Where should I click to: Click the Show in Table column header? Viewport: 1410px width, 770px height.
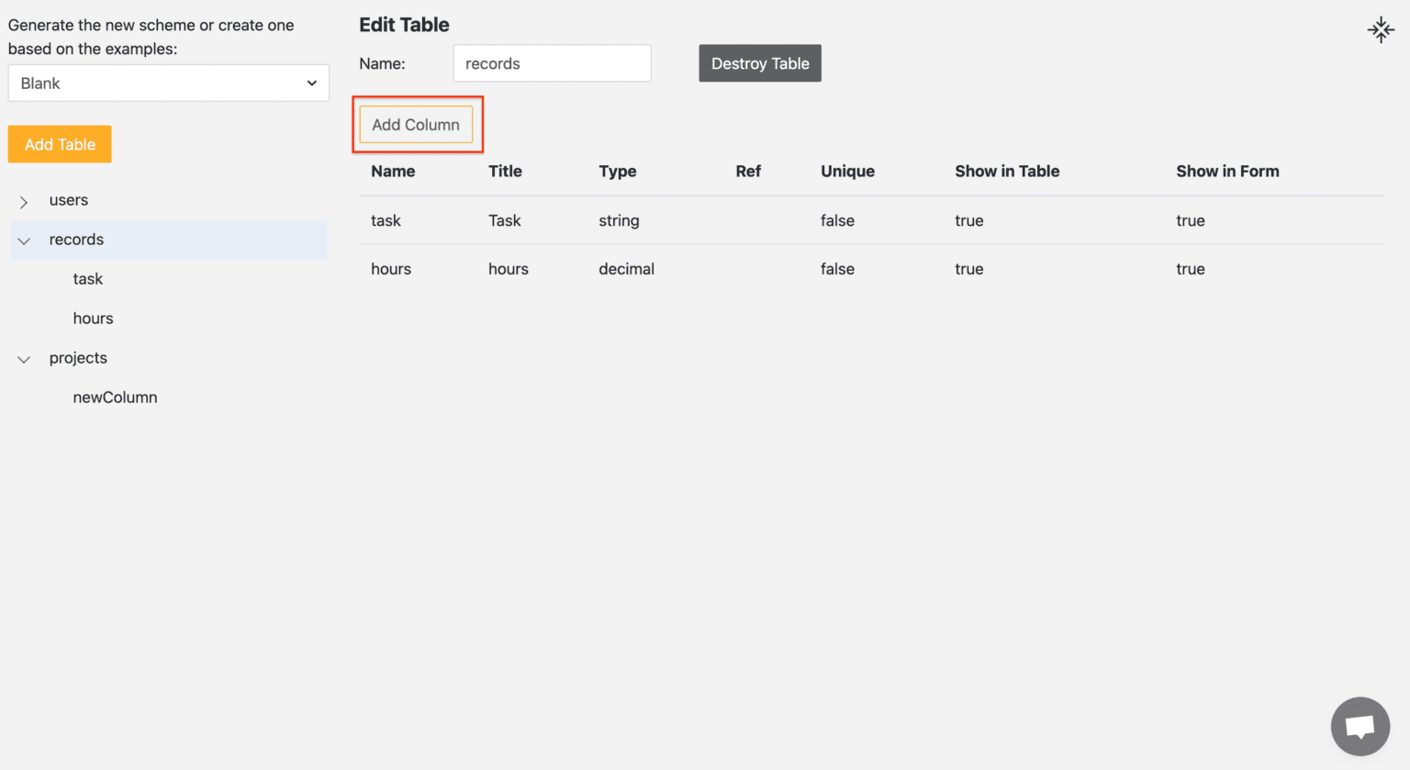pyautogui.click(x=1006, y=171)
